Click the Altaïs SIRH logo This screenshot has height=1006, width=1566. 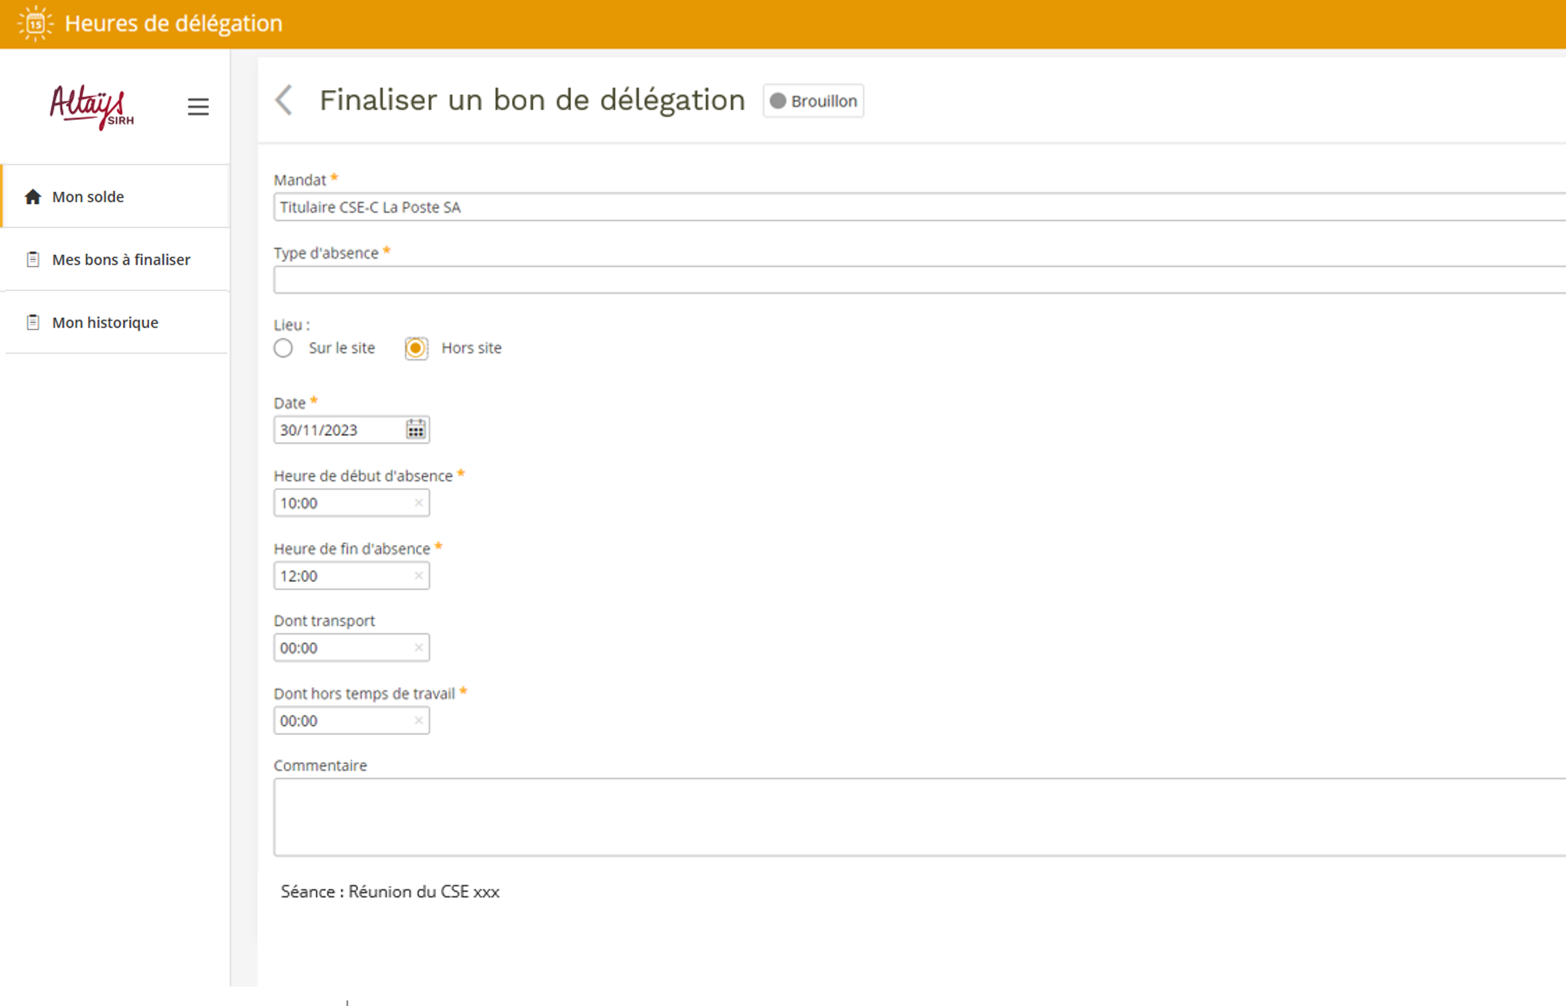92,107
